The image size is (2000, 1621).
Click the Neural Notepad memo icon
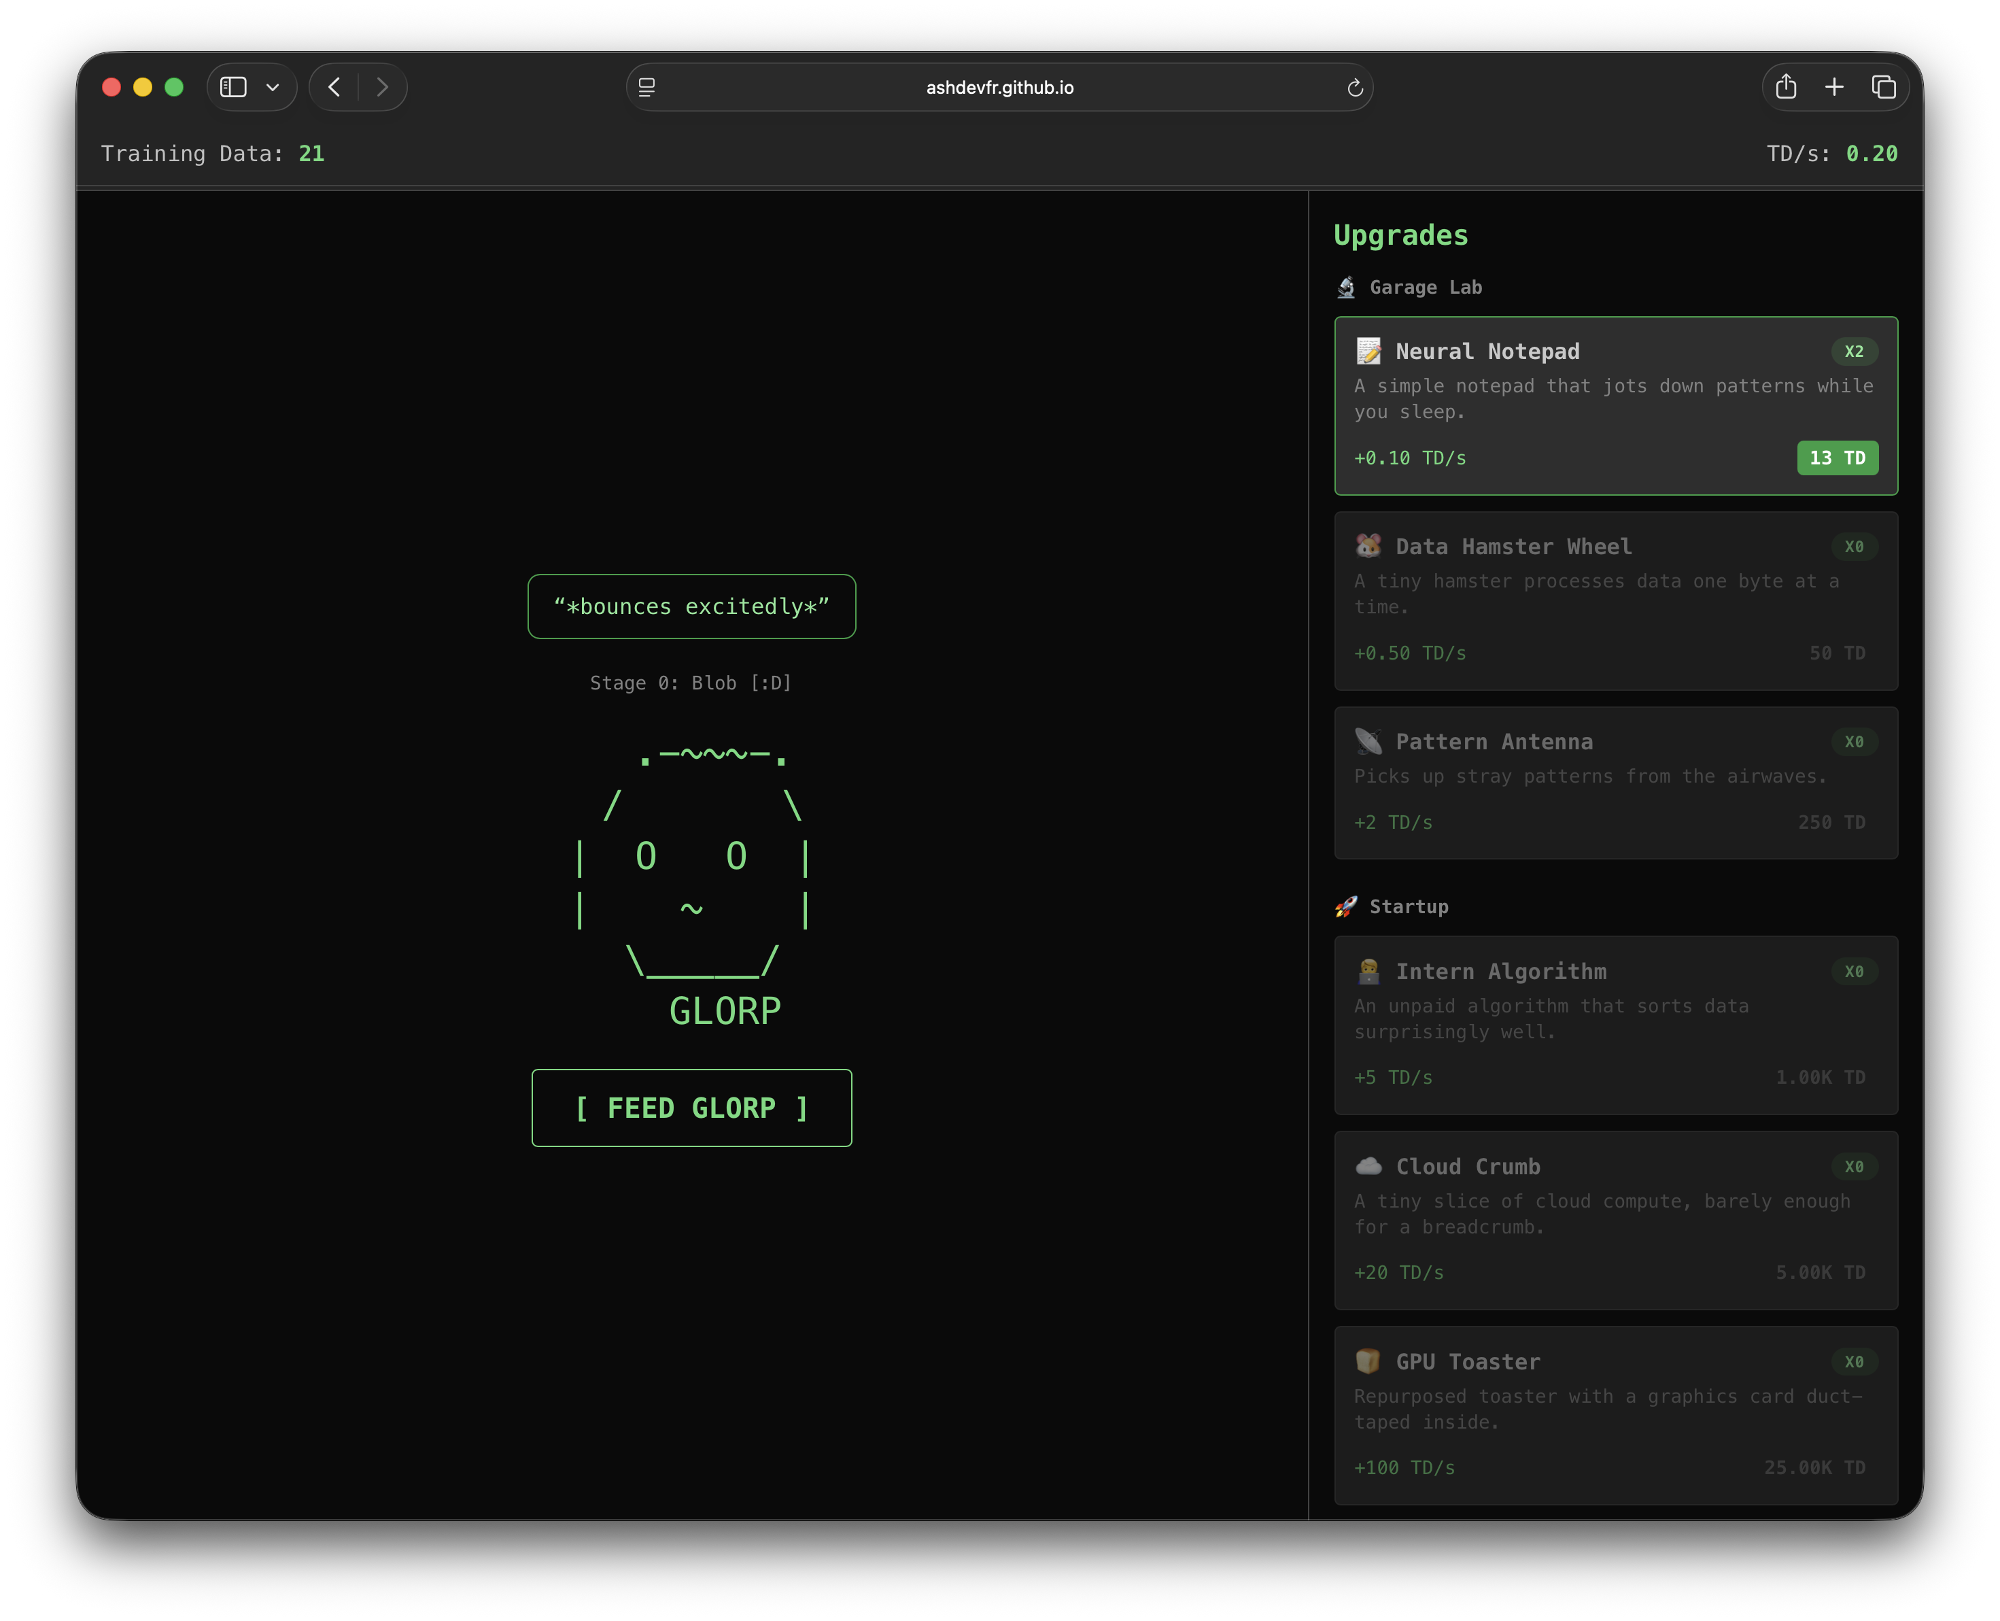point(1368,351)
